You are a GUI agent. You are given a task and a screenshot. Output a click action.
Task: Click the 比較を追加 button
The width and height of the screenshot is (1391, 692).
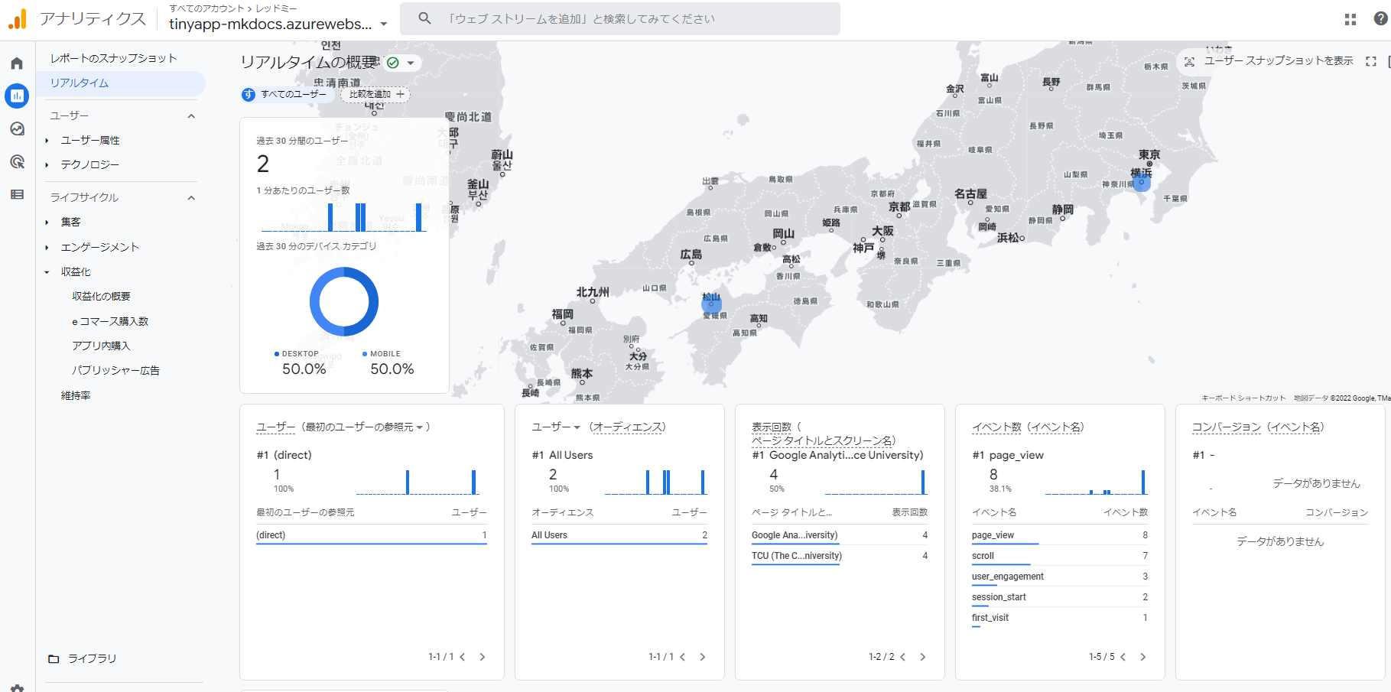(x=375, y=95)
